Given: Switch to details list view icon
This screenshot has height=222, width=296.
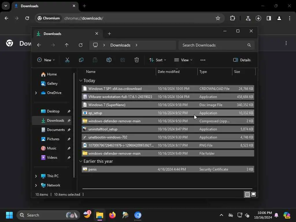Looking at the screenshot, I should [x=247, y=195].
